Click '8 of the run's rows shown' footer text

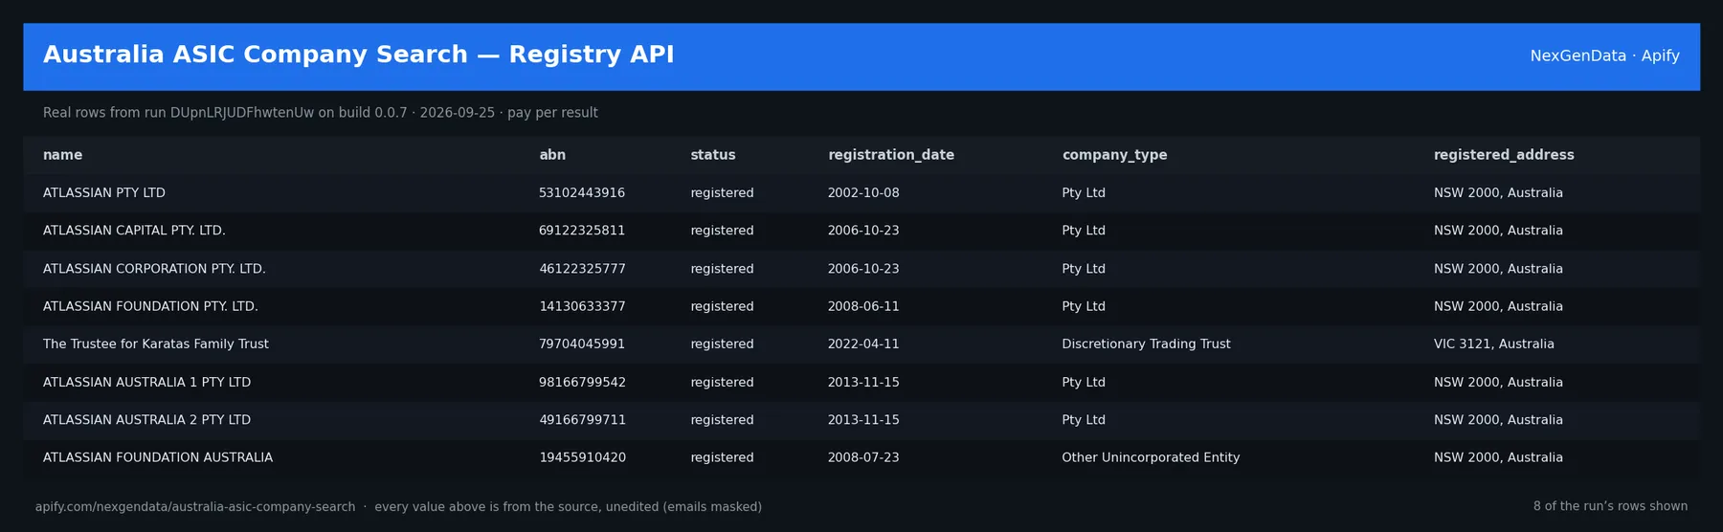pyautogui.click(x=1610, y=506)
